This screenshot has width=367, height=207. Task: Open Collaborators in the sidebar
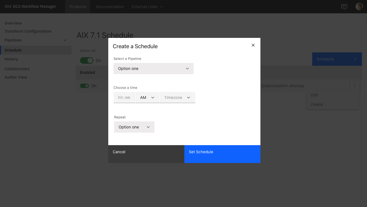click(x=17, y=69)
